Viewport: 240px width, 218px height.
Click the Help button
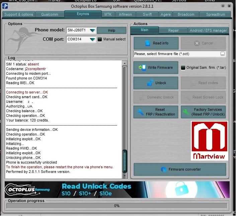[x=112, y=31]
